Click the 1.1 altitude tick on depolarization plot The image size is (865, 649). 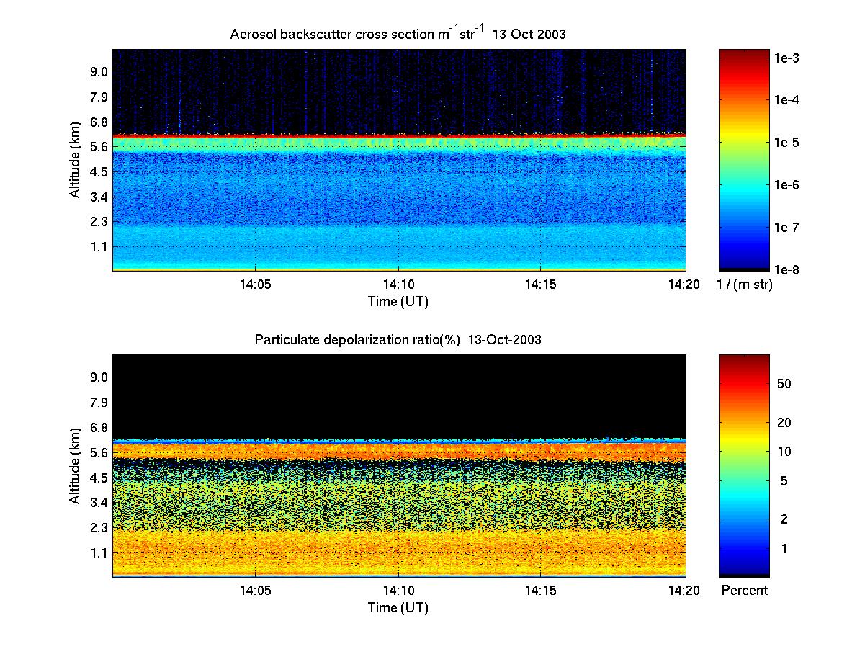(x=99, y=552)
